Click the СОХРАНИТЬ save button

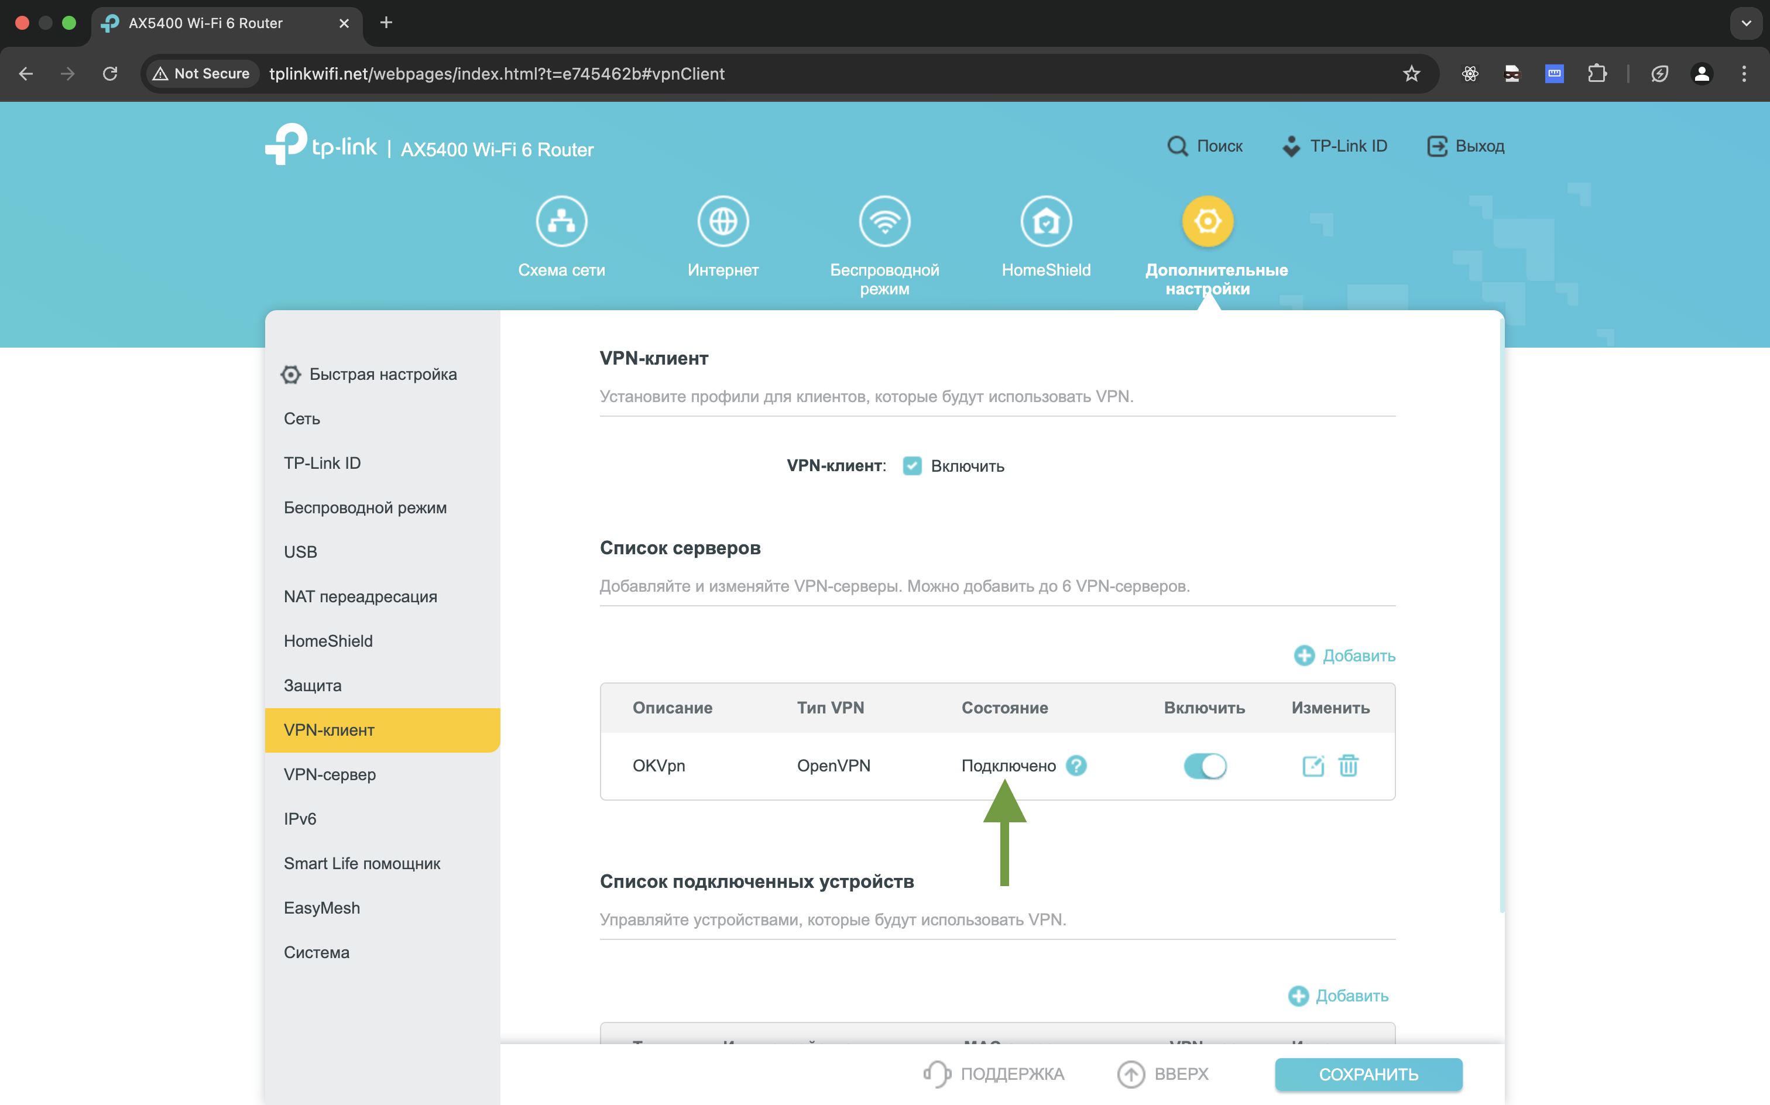[x=1368, y=1075]
